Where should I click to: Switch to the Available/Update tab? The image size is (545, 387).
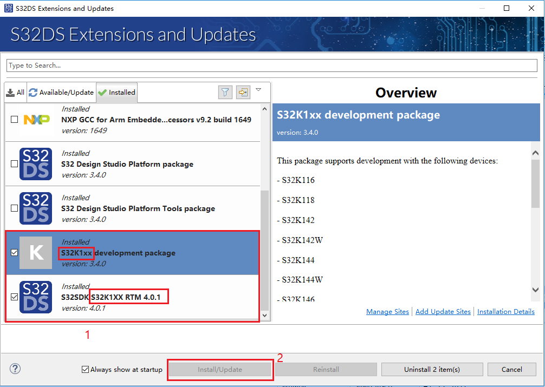(62, 93)
